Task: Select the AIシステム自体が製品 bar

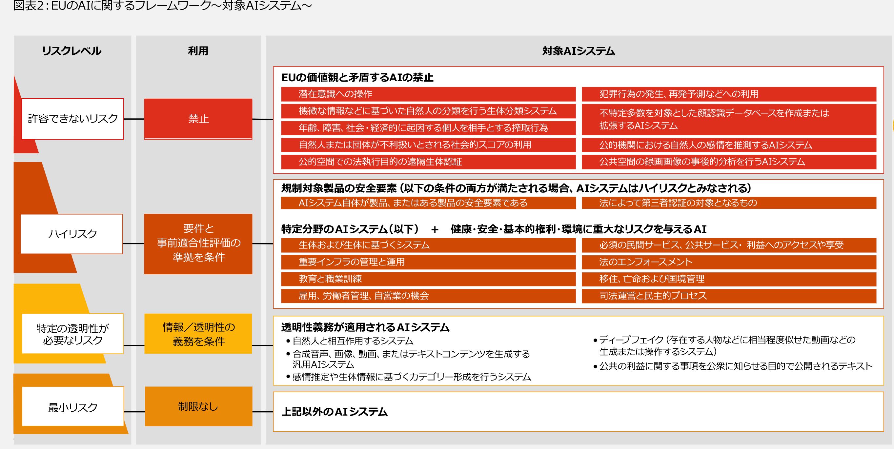Action: (x=428, y=203)
